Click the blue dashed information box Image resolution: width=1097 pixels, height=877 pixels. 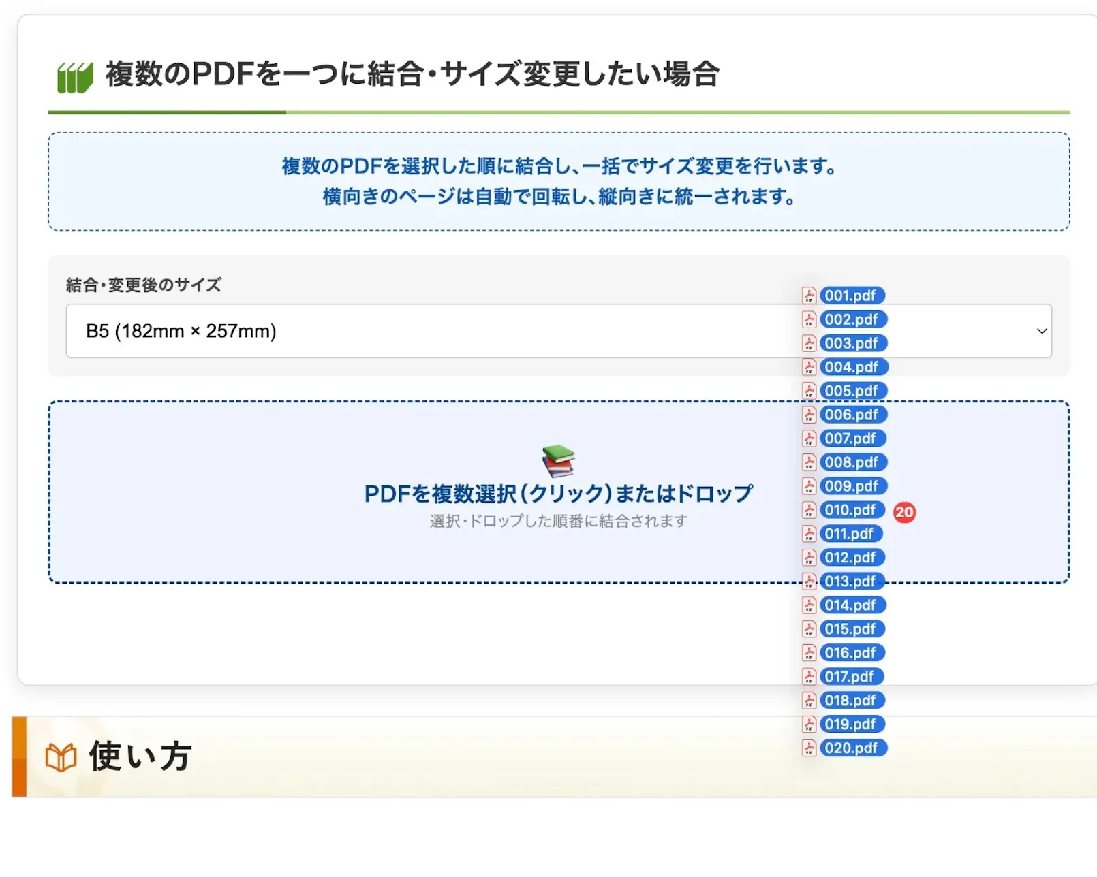[x=558, y=182]
